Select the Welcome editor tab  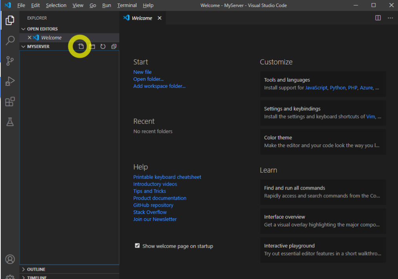(142, 18)
